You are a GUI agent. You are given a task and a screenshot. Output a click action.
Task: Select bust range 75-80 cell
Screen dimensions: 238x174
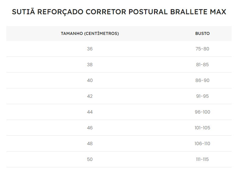tap(202, 49)
